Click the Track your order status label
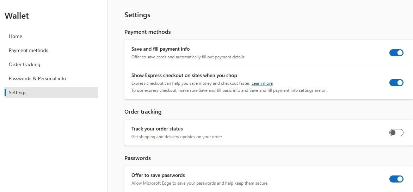This screenshot has width=413, height=192. coord(157,129)
